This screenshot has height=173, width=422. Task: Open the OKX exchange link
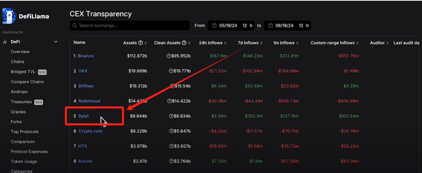83,71
